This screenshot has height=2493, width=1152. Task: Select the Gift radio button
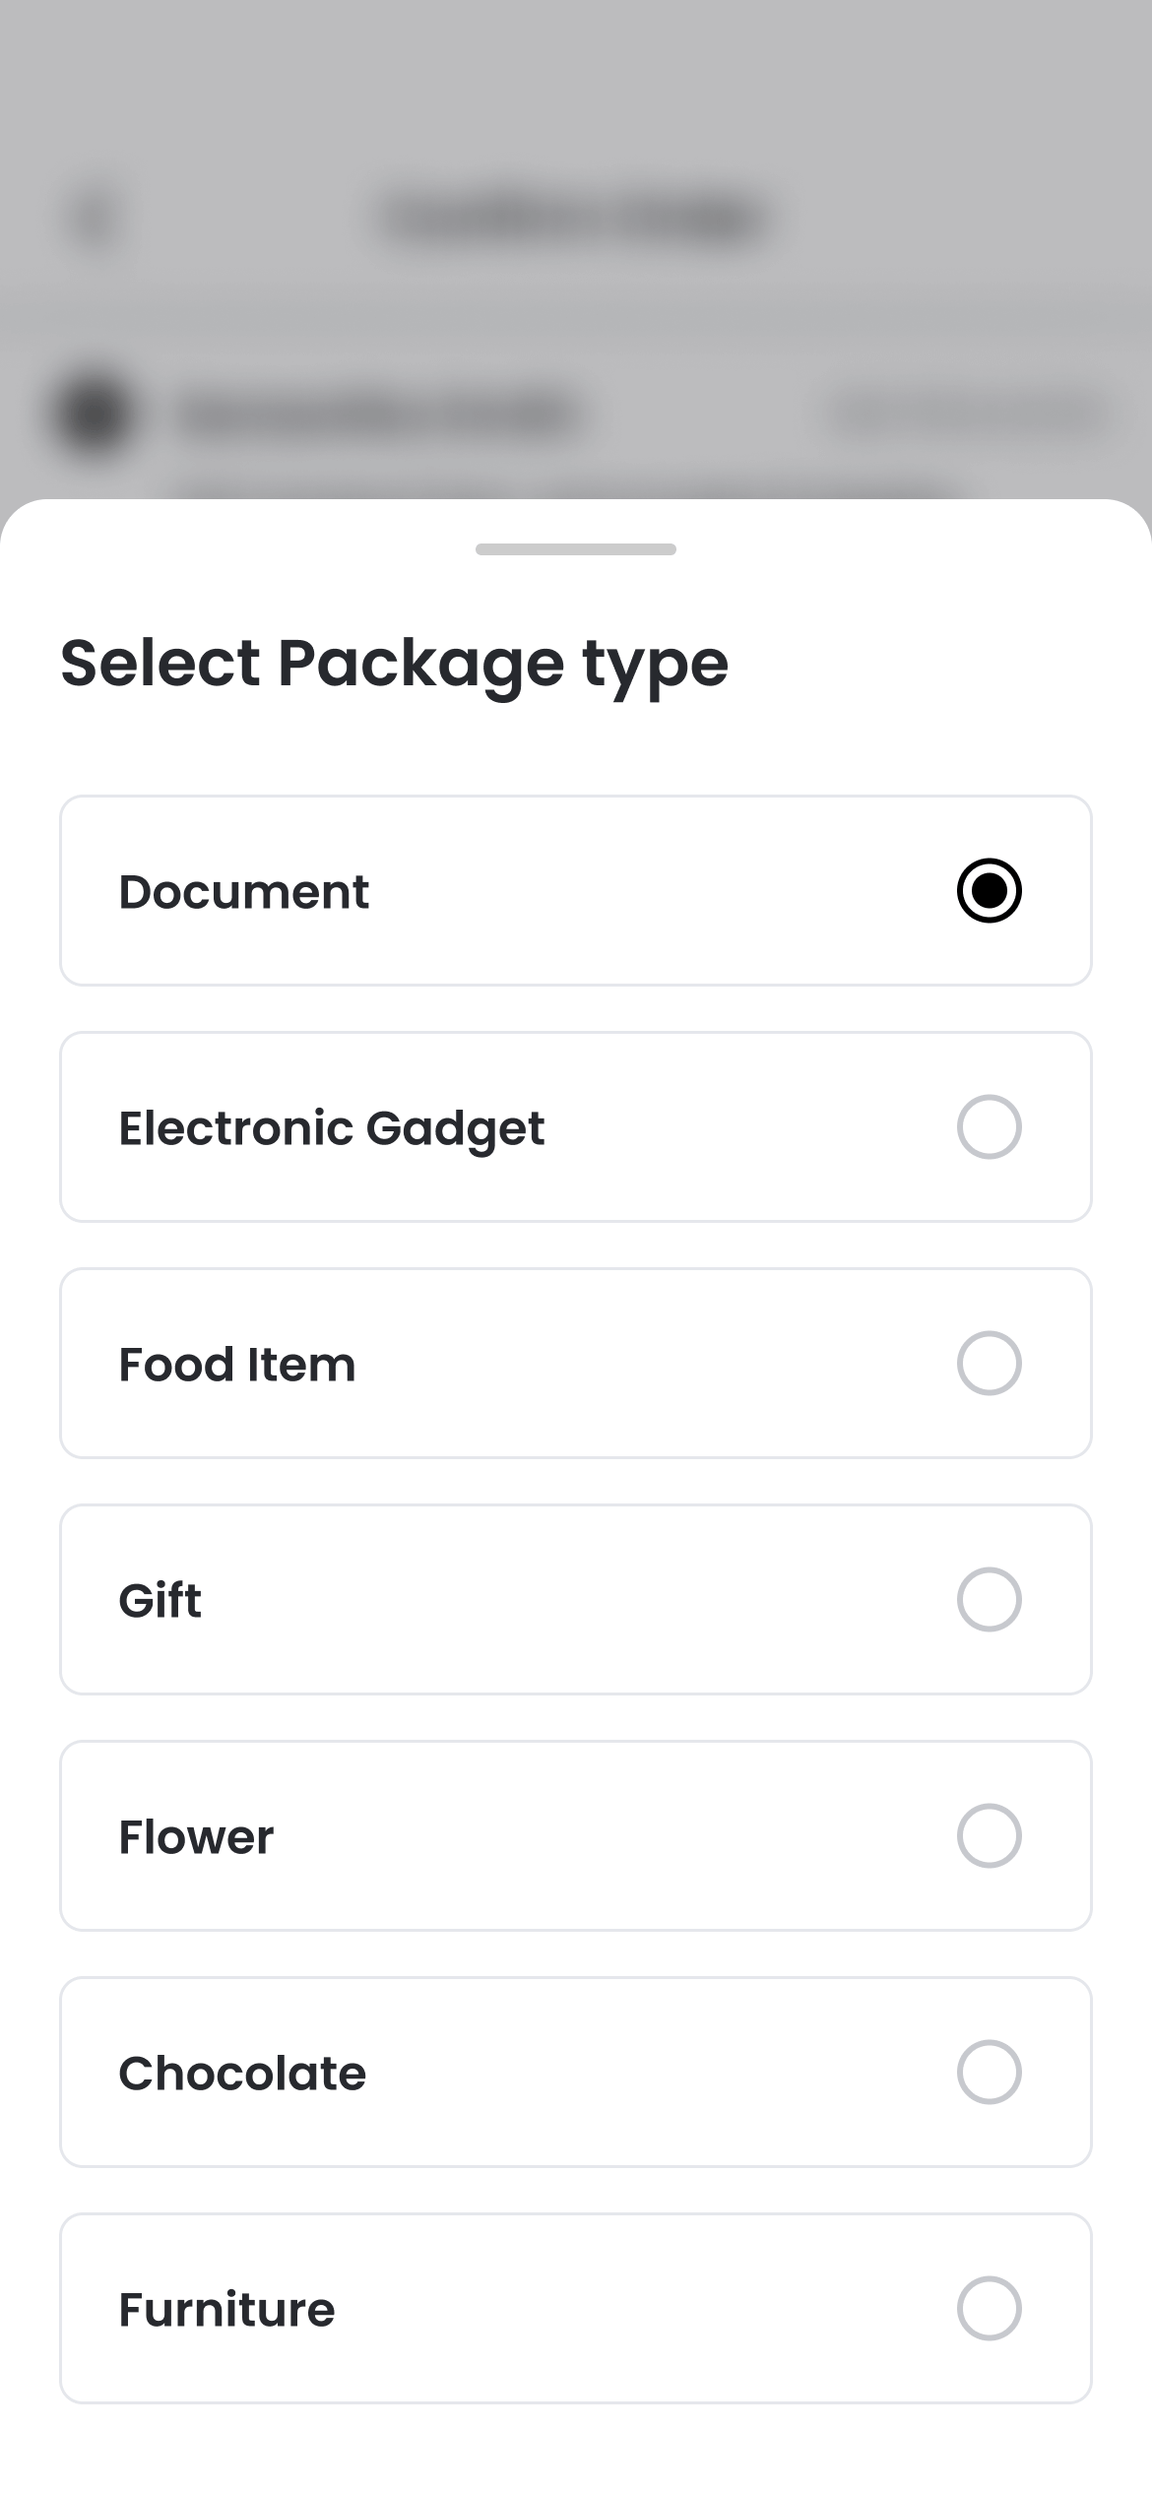989,1600
